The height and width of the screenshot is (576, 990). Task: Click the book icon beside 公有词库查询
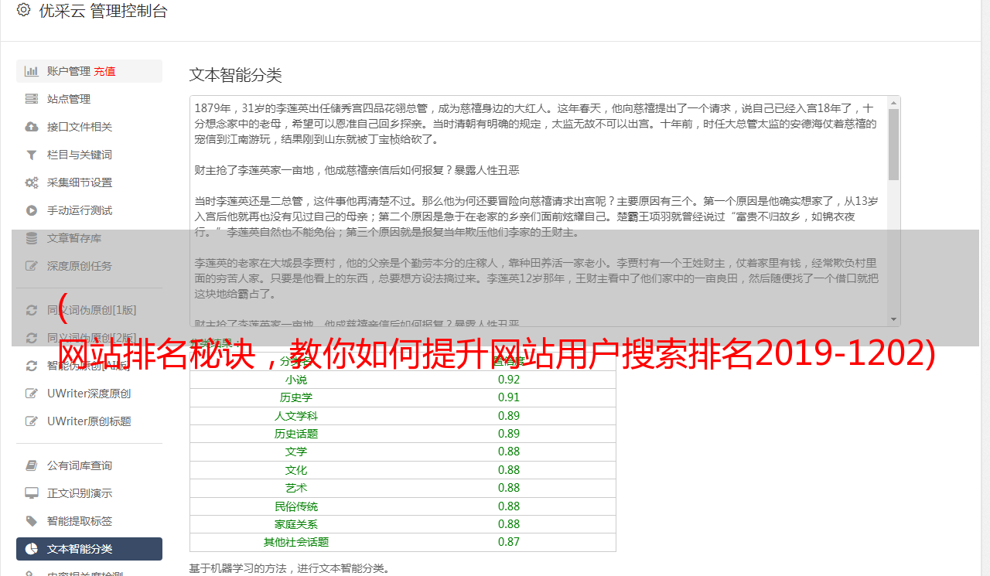(32, 465)
